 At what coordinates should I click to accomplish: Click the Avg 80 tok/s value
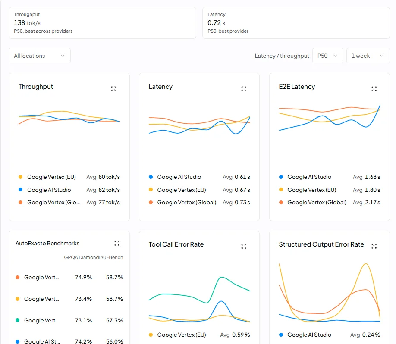coord(103,177)
